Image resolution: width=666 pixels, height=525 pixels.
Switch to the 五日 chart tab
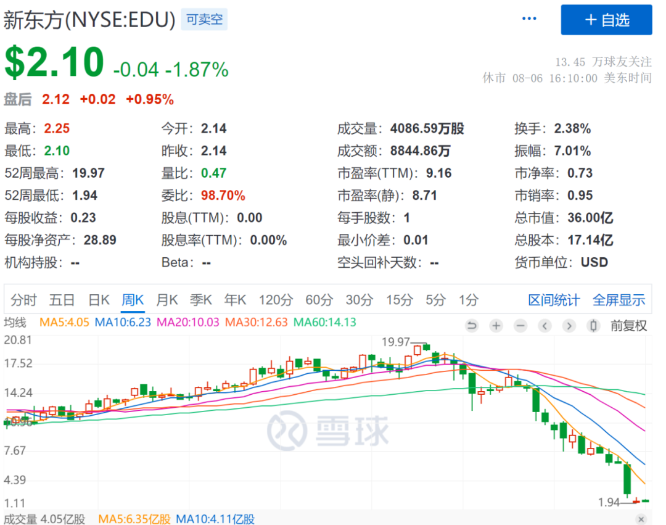coord(62,300)
